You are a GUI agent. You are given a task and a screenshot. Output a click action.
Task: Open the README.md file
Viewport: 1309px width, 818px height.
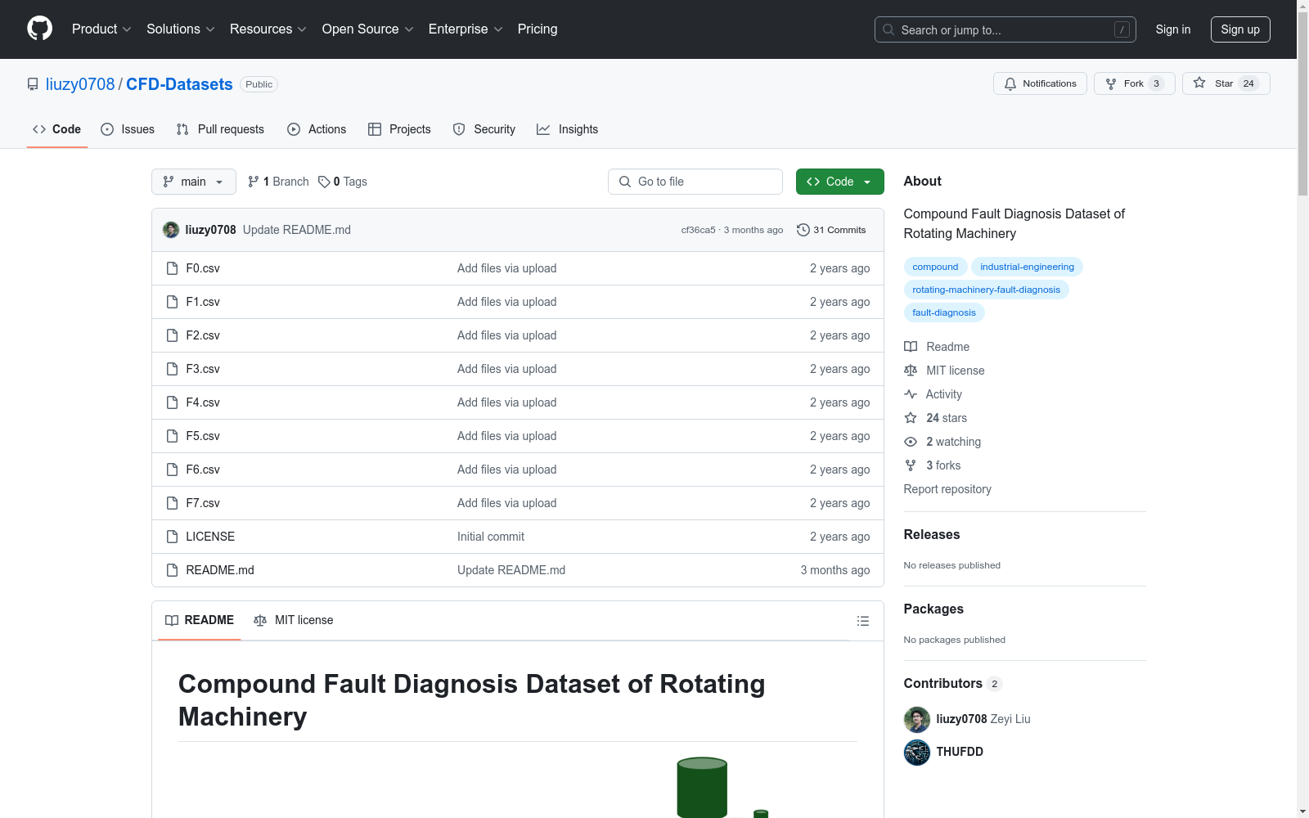pos(220,570)
